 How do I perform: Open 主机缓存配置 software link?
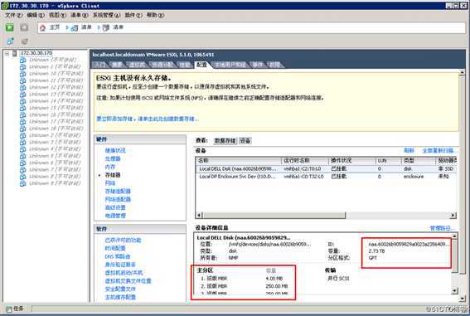point(120,297)
